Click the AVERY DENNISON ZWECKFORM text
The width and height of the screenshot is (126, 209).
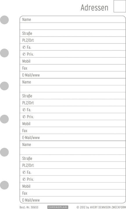tap(108, 207)
